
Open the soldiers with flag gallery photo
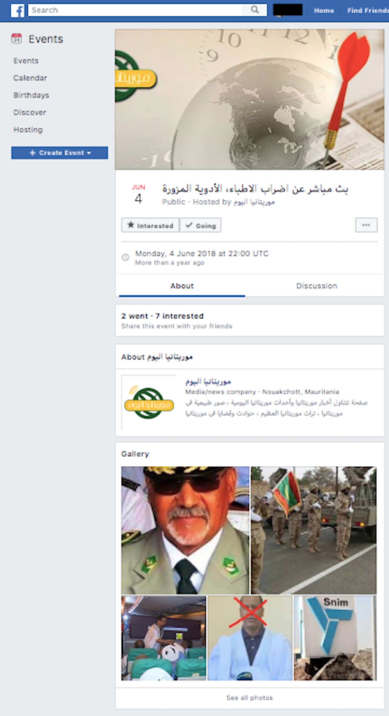[314, 530]
